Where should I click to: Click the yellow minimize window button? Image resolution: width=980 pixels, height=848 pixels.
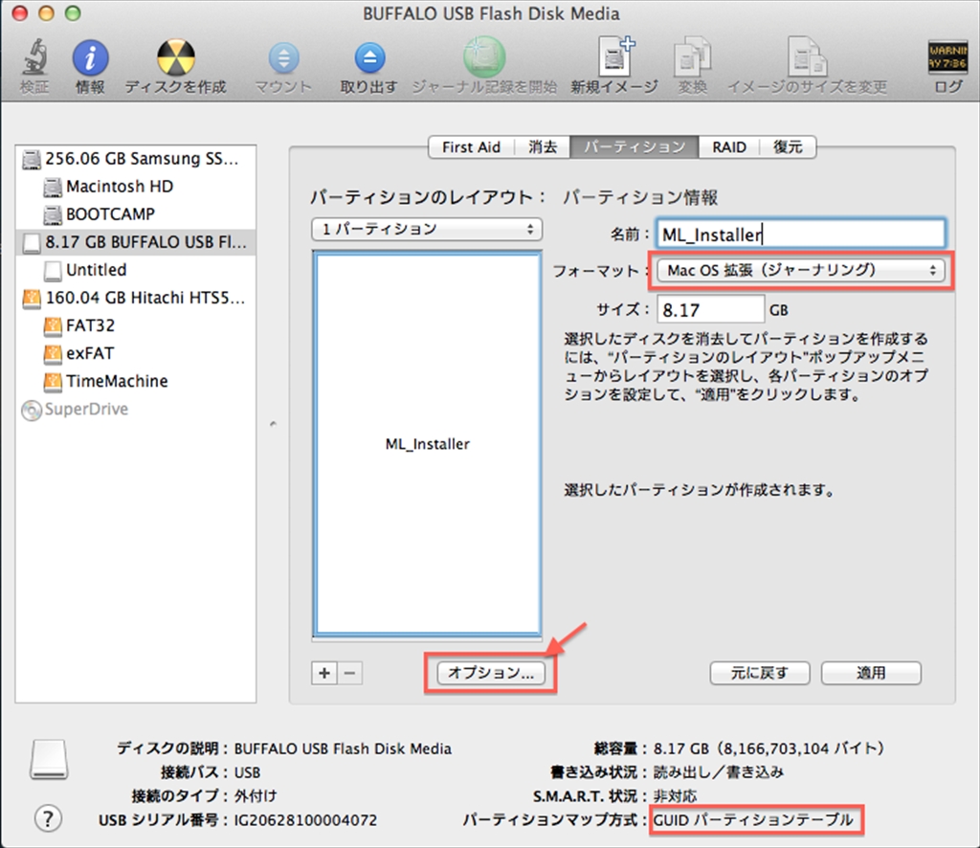[46, 13]
